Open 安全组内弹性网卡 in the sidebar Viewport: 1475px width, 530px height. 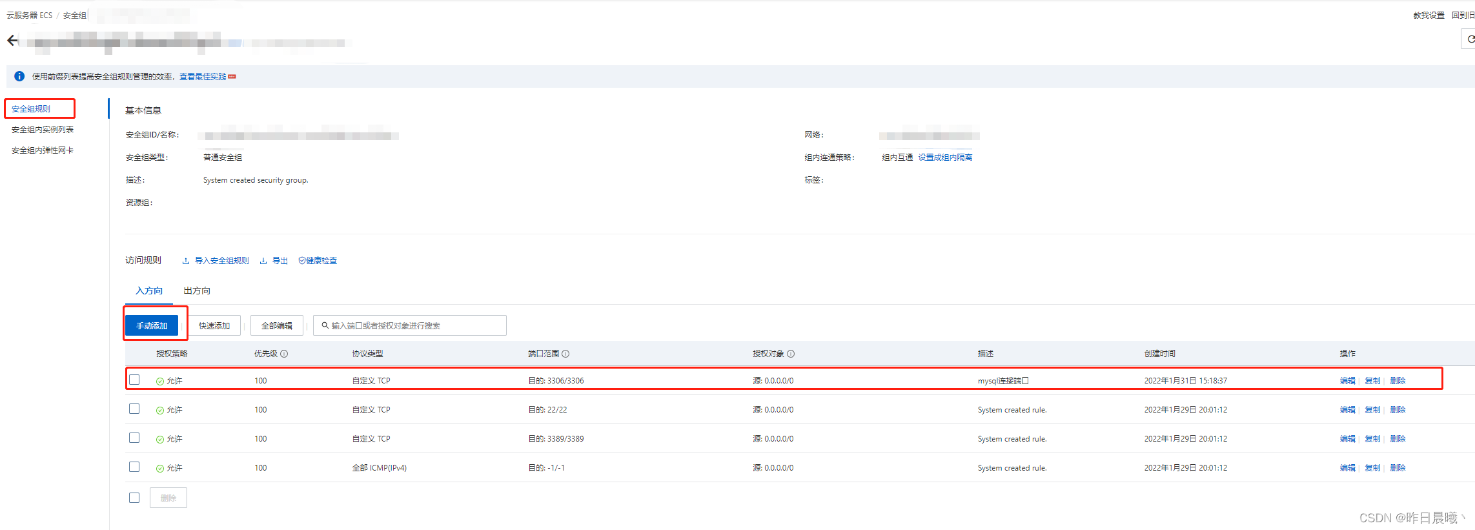43,150
